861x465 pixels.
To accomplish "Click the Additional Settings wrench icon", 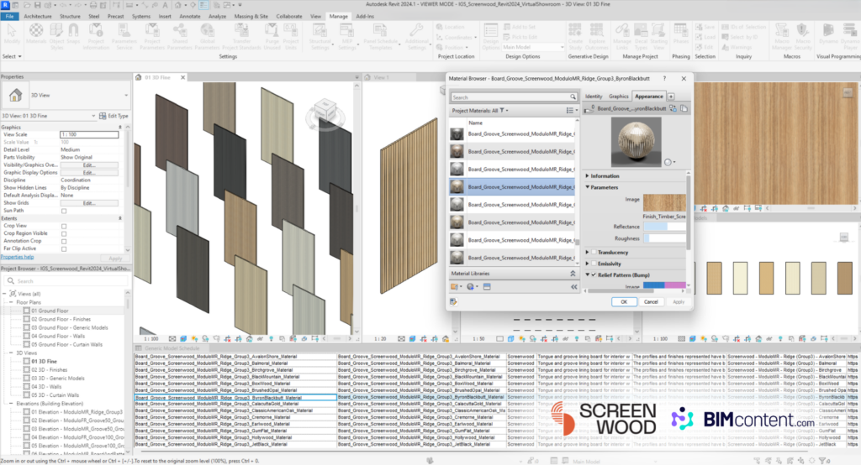I will click(417, 30).
